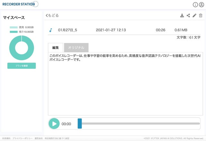Click the RECORDER STATION logo

pos(19,4)
